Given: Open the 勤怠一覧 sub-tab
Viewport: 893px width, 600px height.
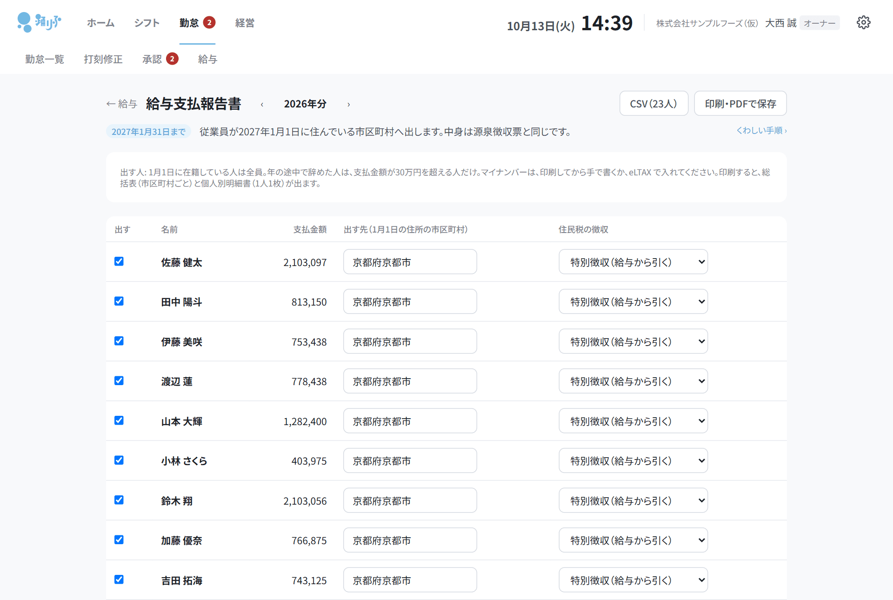Looking at the screenshot, I should pos(45,59).
